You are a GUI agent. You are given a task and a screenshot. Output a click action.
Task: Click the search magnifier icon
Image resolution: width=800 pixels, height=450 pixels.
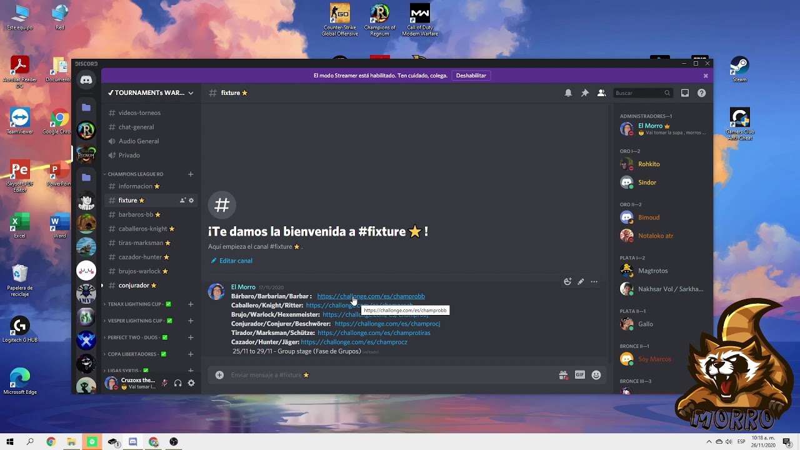pyautogui.click(x=667, y=93)
